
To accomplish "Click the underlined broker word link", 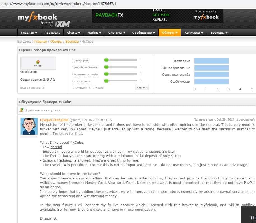I will point(77,124).
